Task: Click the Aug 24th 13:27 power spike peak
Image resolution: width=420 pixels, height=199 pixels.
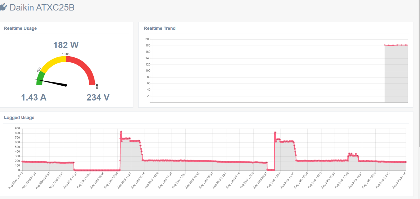Action: 275,132
